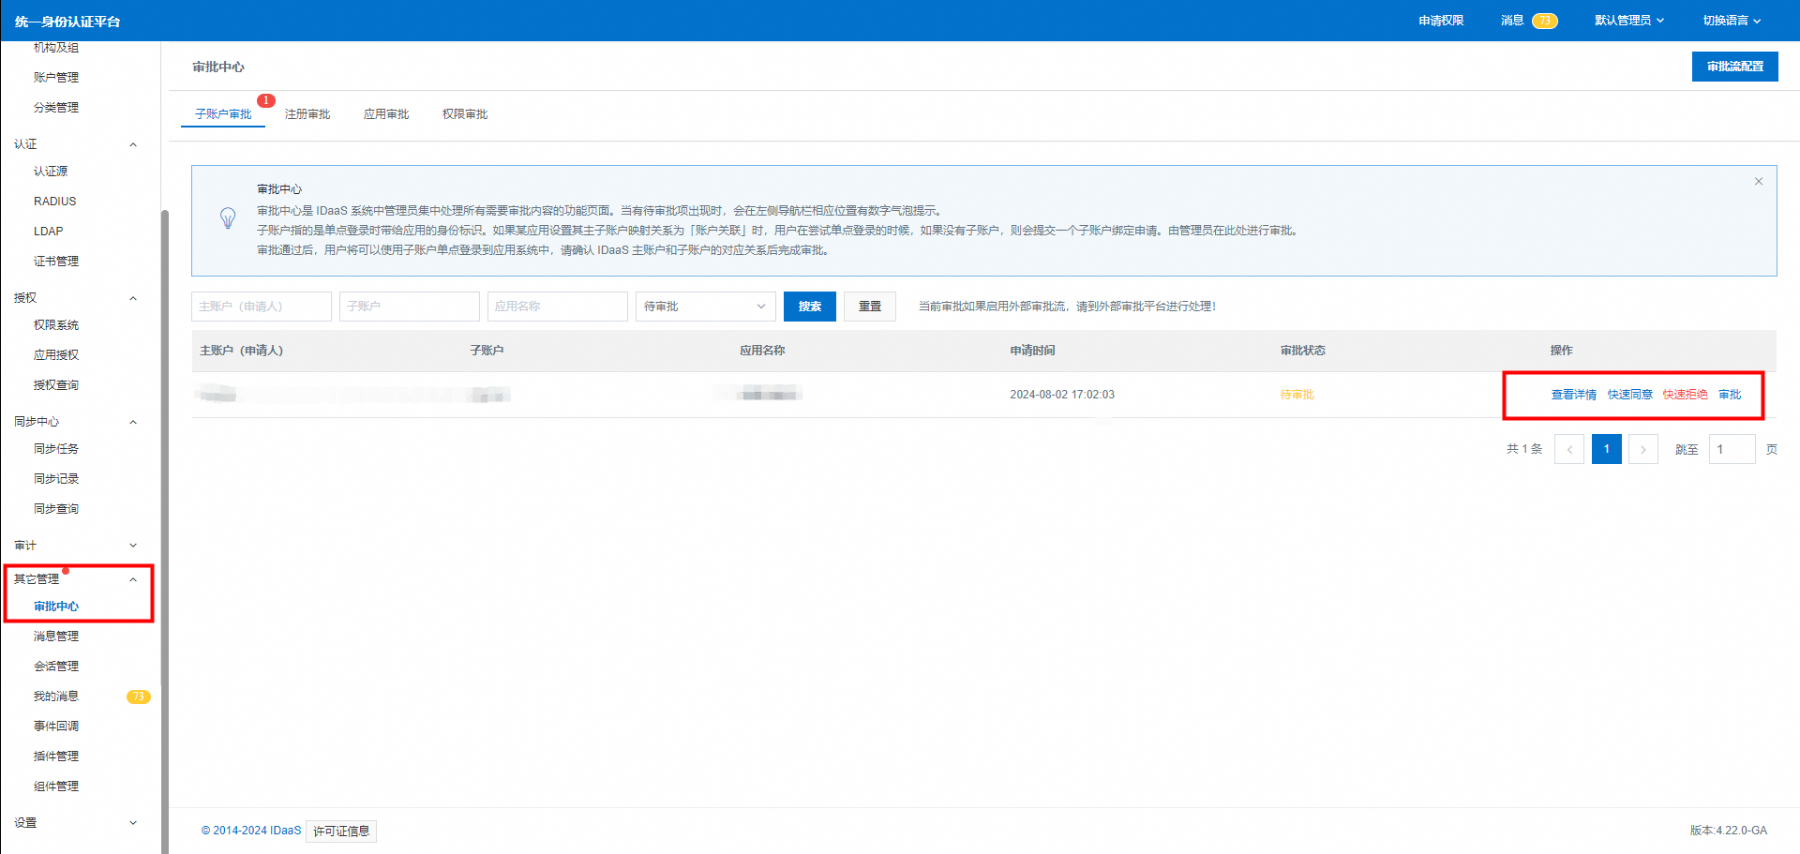Click 快速拒绝 link in the table row
The width and height of the screenshot is (1800, 854).
coord(1685,395)
